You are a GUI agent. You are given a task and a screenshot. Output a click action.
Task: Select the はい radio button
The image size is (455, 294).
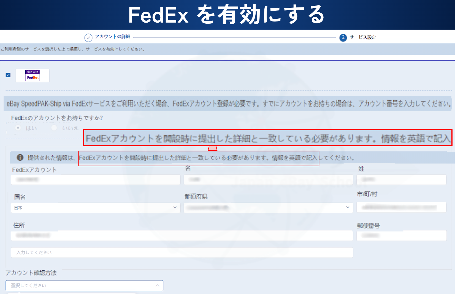(x=18, y=128)
